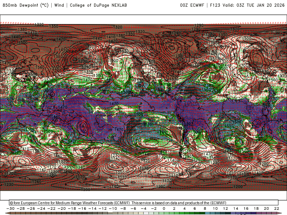Screen dimensions: 287x215
Task: Click the -20 color scale label
Action: [x=62, y=209]
